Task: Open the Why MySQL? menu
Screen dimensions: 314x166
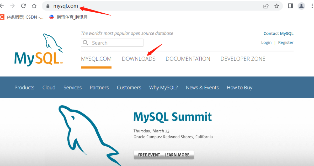Action: pyautogui.click(x=163, y=88)
